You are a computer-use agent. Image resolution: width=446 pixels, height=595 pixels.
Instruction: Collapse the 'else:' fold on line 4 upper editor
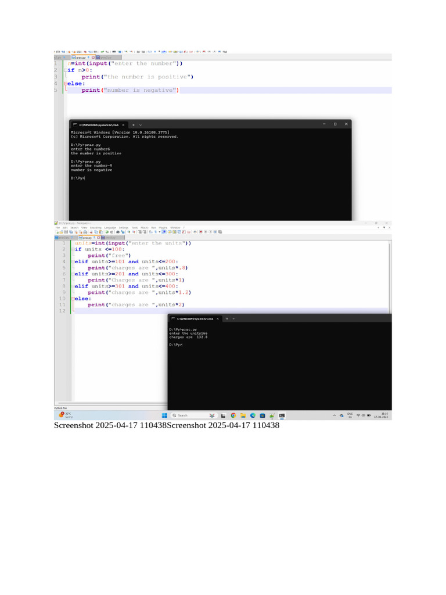[66, 84]
